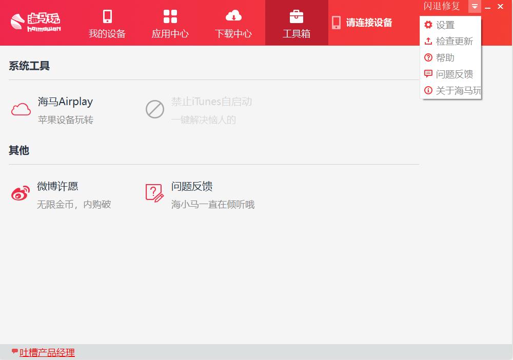
Task: Click the disabled 禁止iTunes自启动 icon
Action: 155,109
